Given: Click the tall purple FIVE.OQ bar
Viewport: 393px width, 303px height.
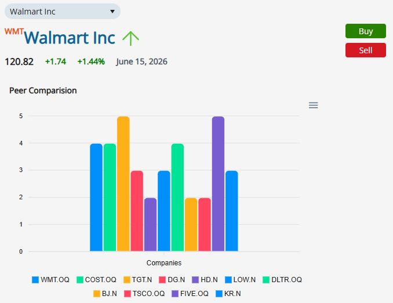Looking at the screenshot, I should pyautogui.click(x=218, y=184).
